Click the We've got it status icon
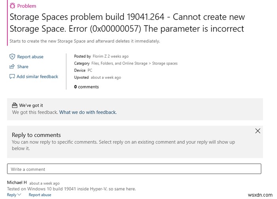 (x=15, y=105)
